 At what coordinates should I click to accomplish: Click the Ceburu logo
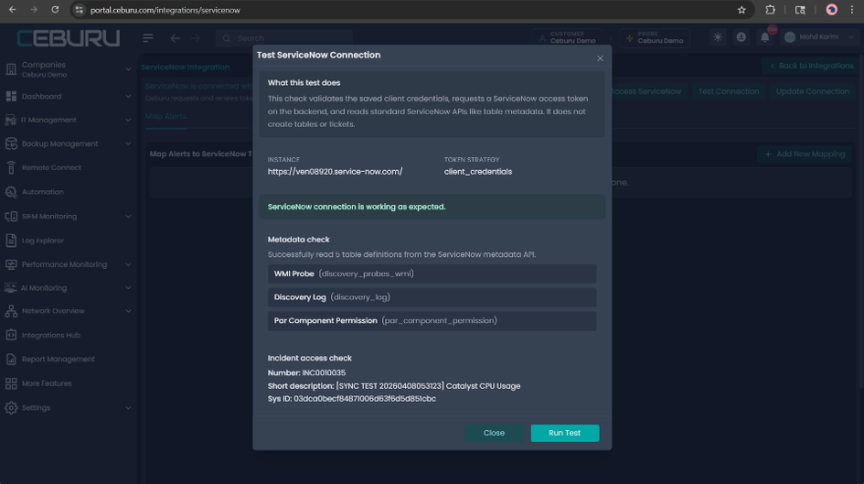[69, 38]
